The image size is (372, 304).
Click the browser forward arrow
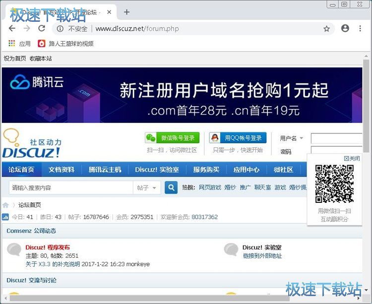click(27, 28)
